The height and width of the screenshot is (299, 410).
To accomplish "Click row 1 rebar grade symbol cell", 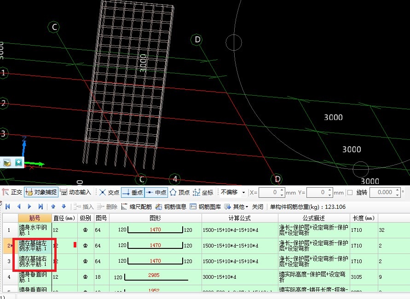I will 86,230.
